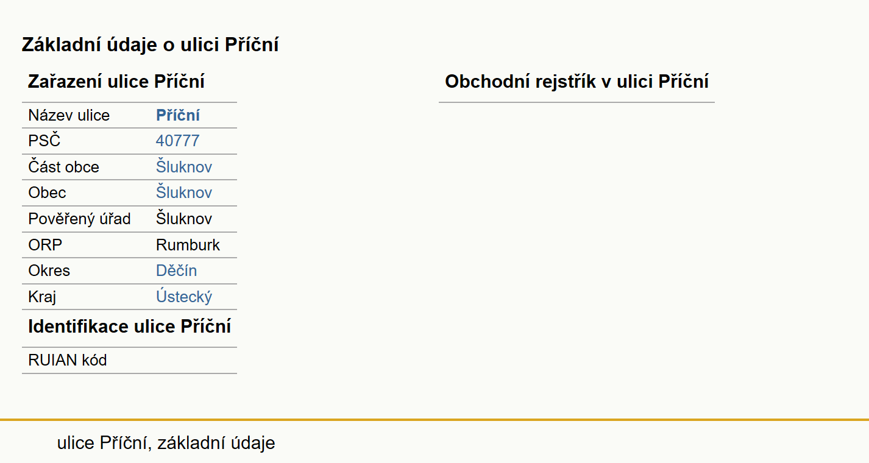Open Šluknov link in Obec row
The image size is (869, 463).
184,193
